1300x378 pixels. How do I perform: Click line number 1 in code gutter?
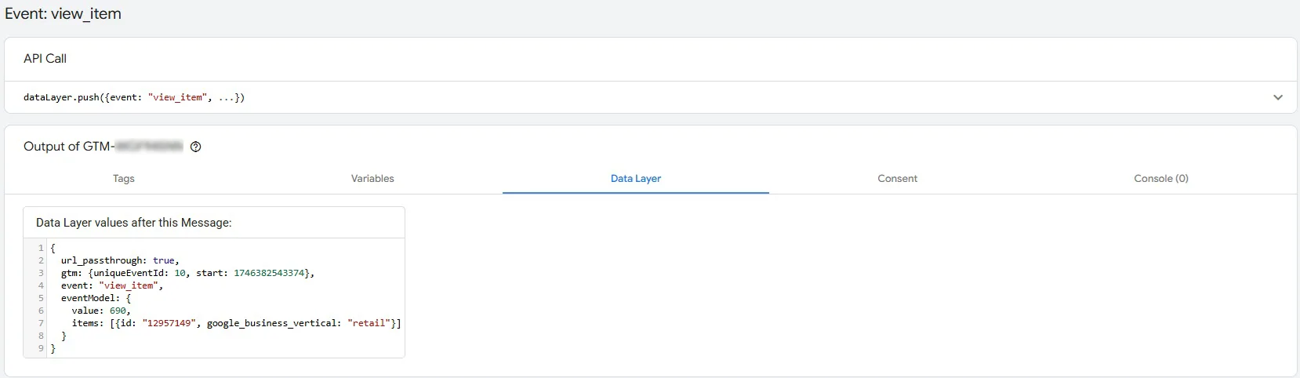pos(41,248)
